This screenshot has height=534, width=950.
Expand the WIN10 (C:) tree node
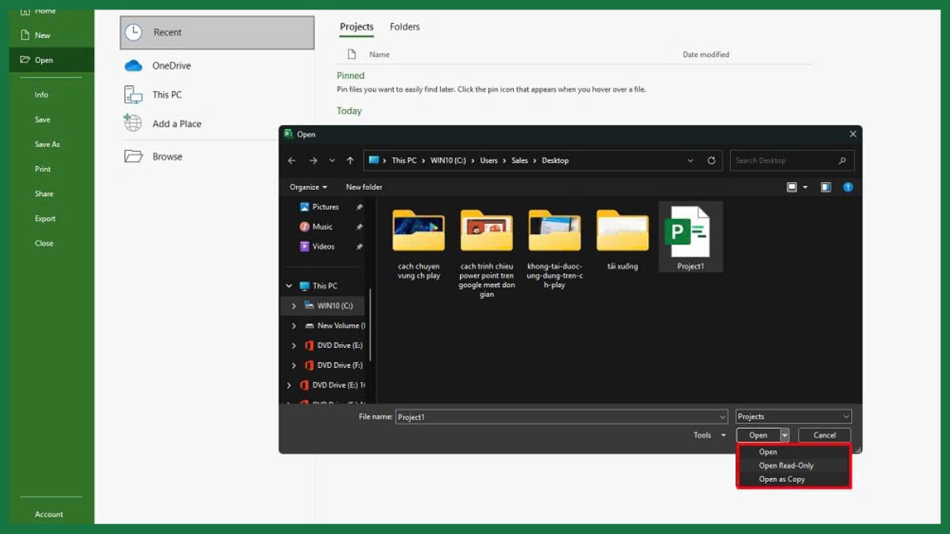pyautogui.click(x=294, y=306)
